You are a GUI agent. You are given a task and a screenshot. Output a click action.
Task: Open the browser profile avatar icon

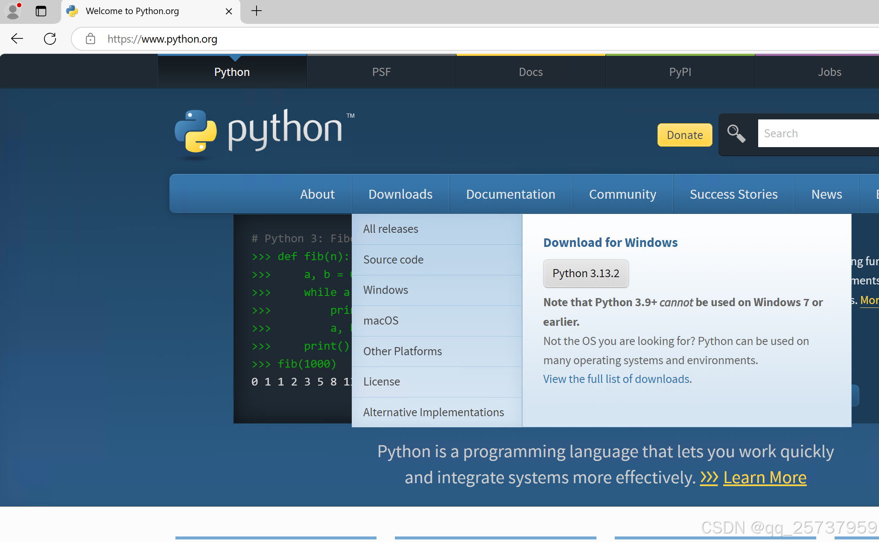(13, 11)
